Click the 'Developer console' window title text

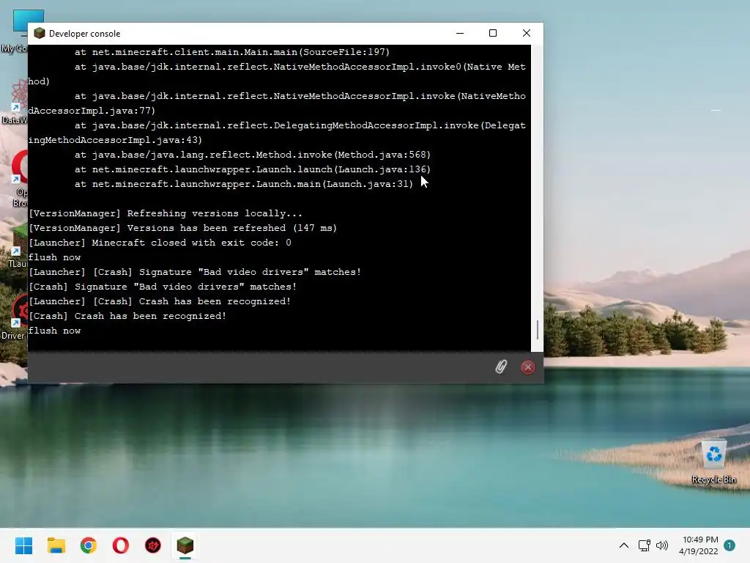(85, 34)
